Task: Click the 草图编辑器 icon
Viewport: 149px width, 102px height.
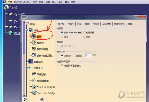Action: point(34,80)
